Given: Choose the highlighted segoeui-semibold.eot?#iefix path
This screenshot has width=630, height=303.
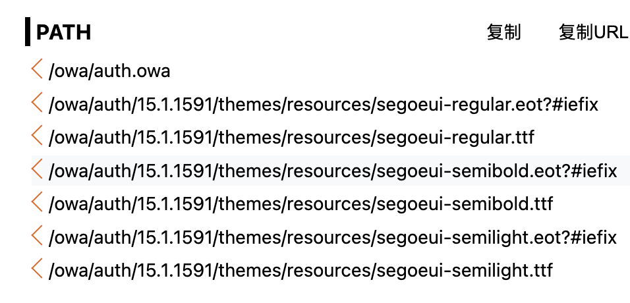Looking at the screenshot, I should click(x=332, y=171).
